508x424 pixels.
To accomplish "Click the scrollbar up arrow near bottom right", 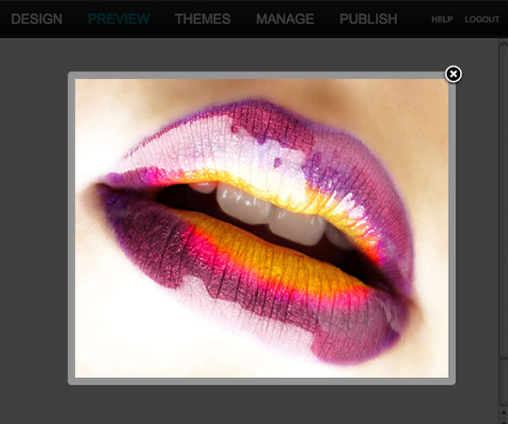I will tap(504, 412).
